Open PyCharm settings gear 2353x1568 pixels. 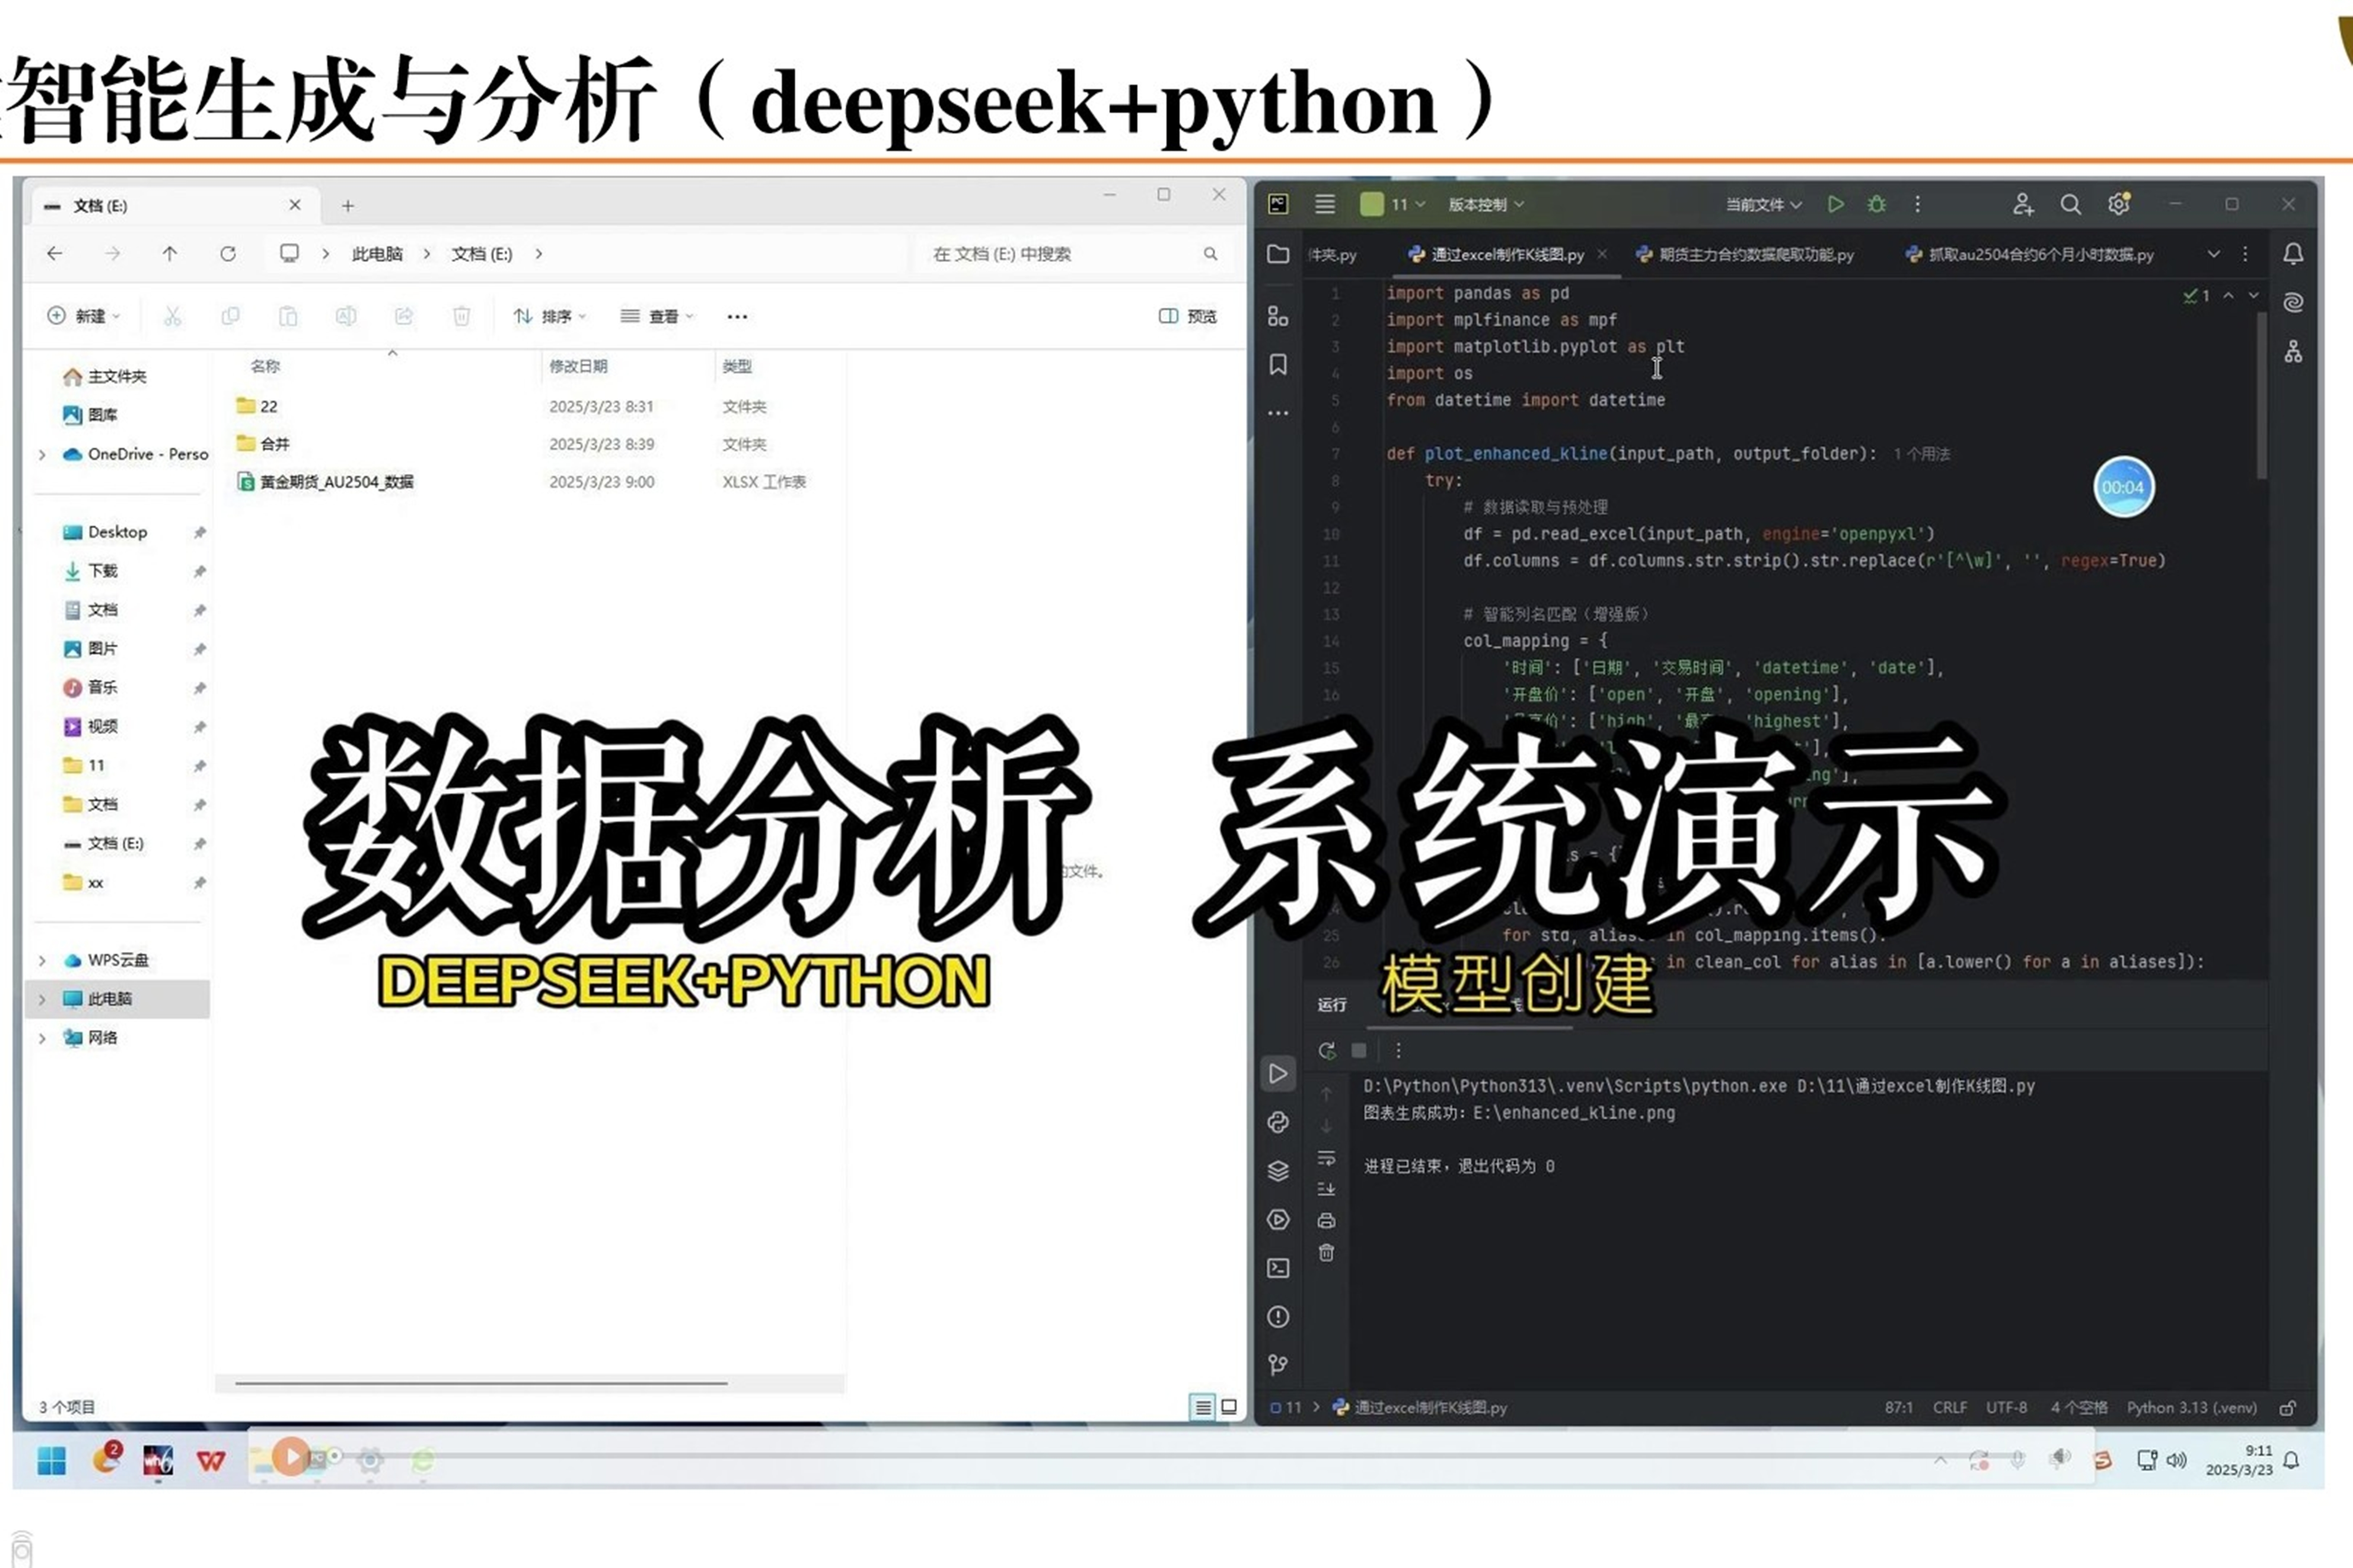pos(2118,204)
